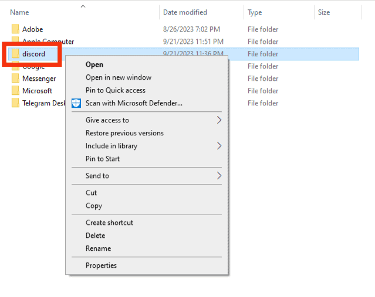Click the Adobe date 8/26/2023 7:02 PM
Screen dimensions: 375x297
coord(191,29)
